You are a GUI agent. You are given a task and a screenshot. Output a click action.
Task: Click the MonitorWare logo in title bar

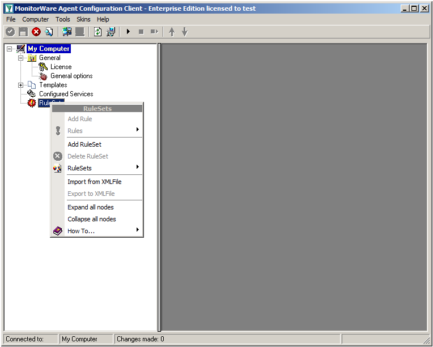(9, 8)
